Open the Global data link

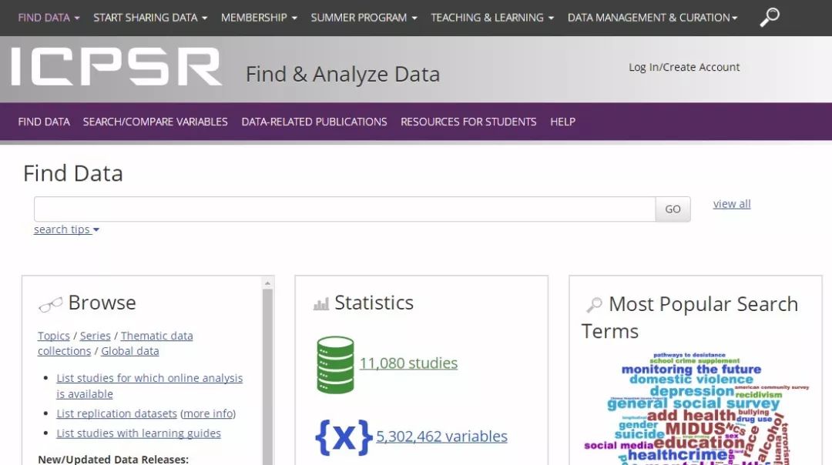click(x=130, y=351)
